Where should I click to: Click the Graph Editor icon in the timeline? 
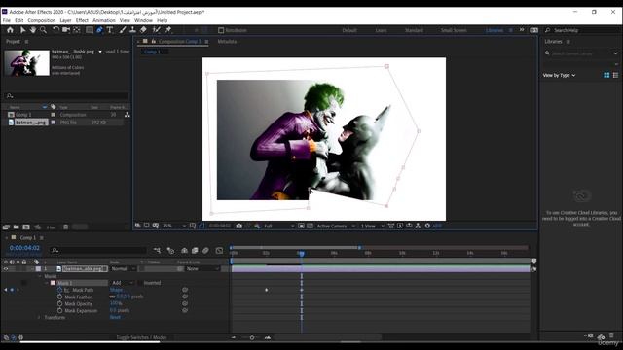point(219,251)
